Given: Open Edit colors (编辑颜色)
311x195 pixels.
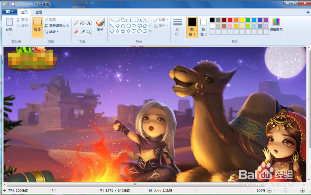Looking at the screenshot, I should 276,25.
